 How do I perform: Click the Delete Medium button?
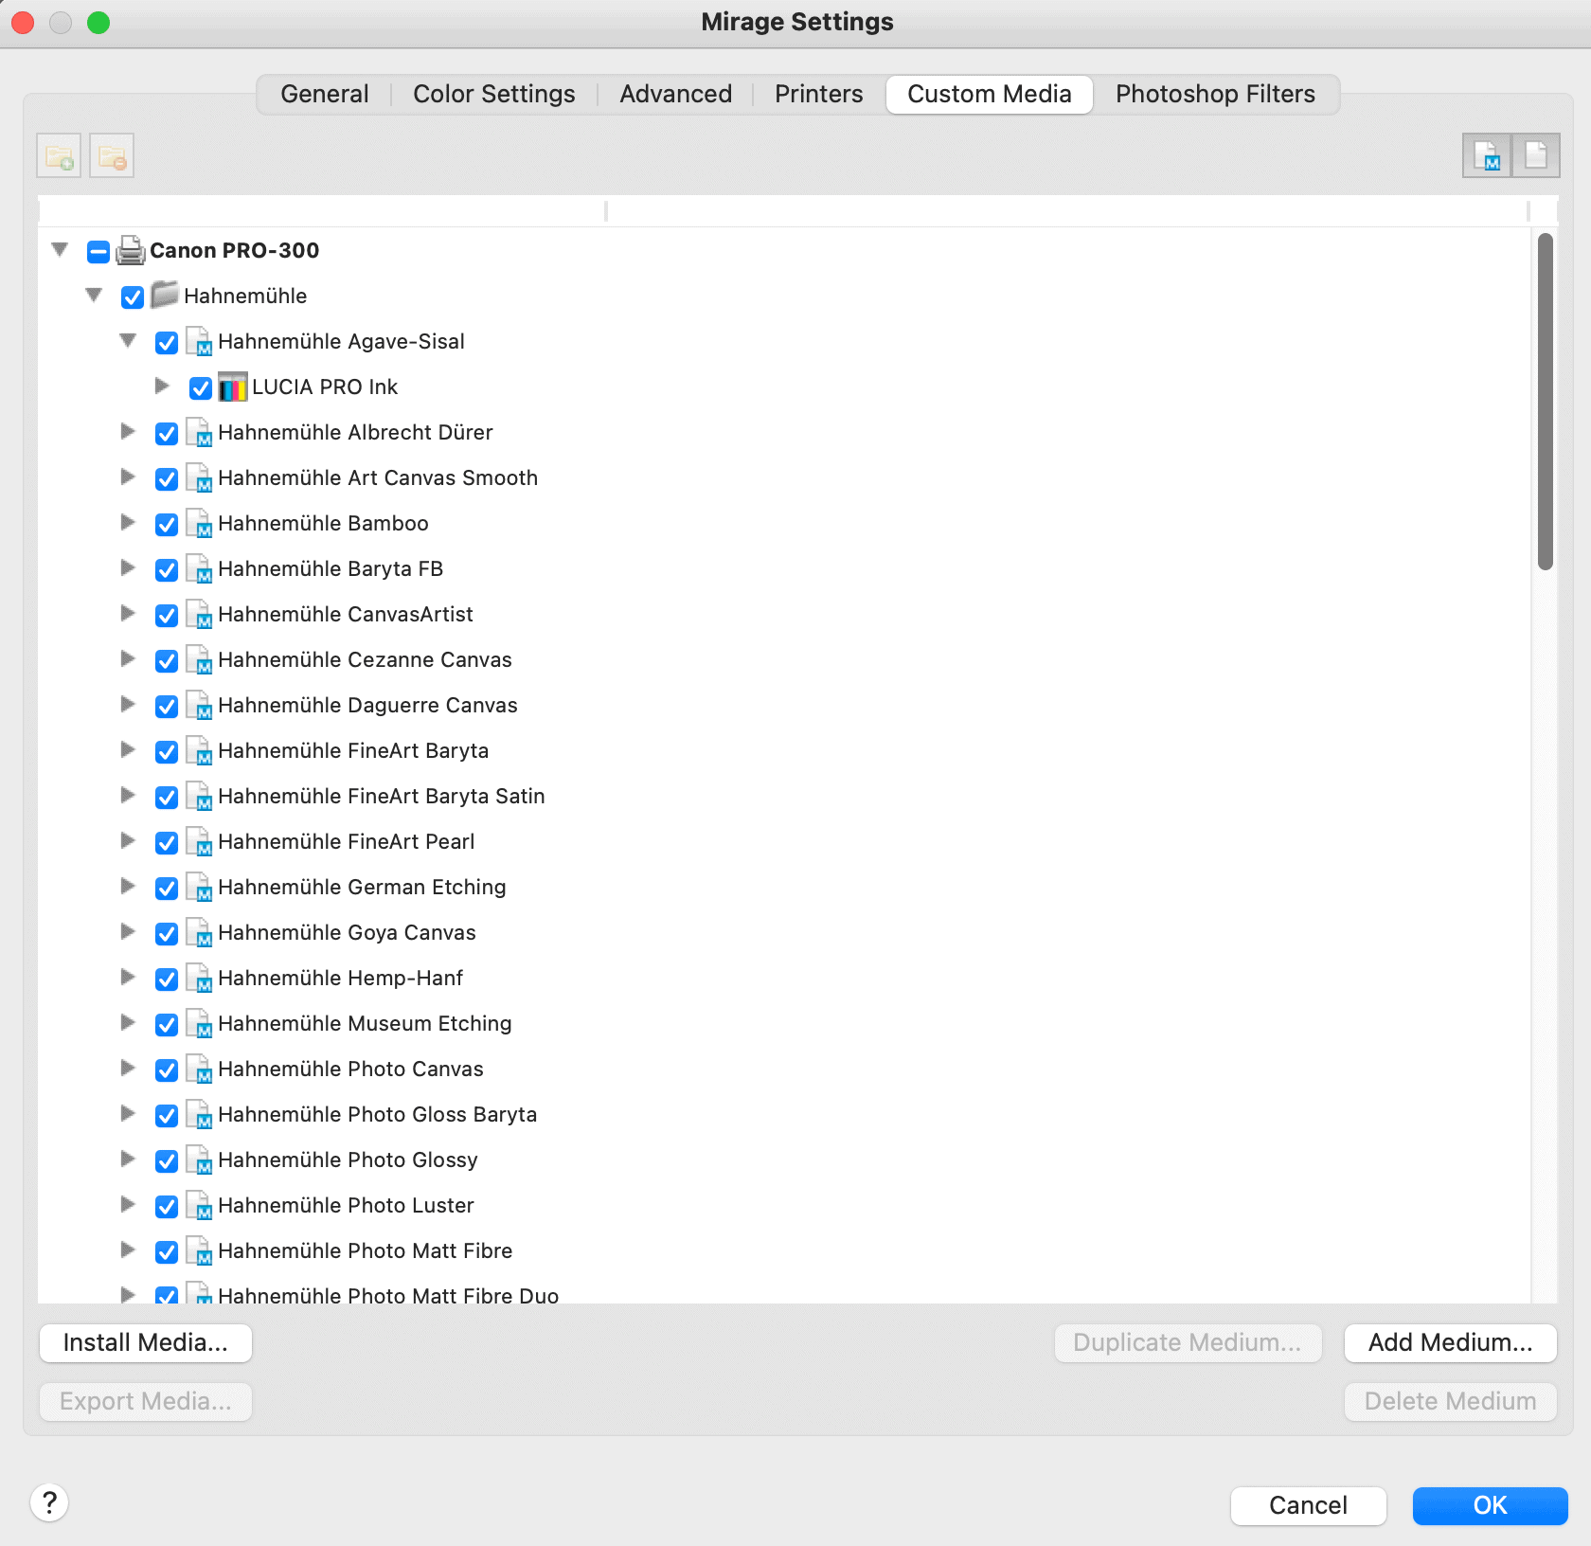[x=1451, y=1401]
